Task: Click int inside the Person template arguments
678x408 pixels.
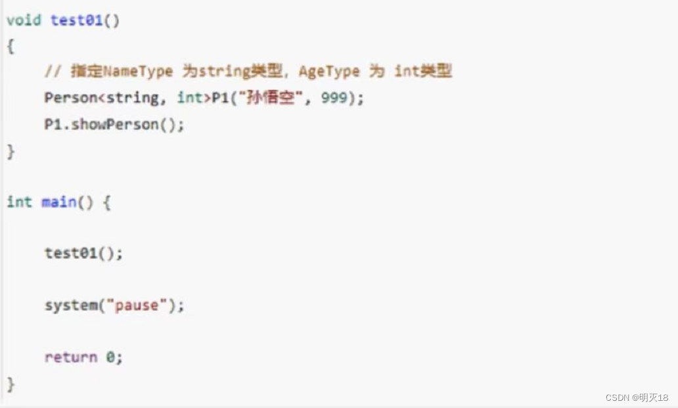Action: point(191,98)
